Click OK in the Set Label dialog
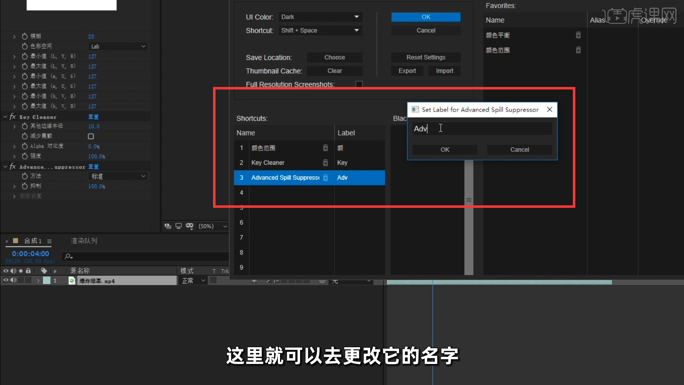Image resolution: width=684 pixels, height=385 pixels. (444, 149)
